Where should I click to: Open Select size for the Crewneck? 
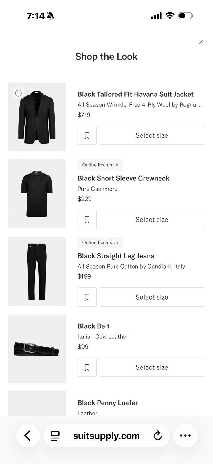coord(152,220)
